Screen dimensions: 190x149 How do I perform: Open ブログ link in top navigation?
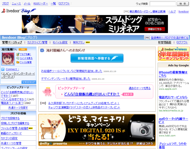coord(6,4)
